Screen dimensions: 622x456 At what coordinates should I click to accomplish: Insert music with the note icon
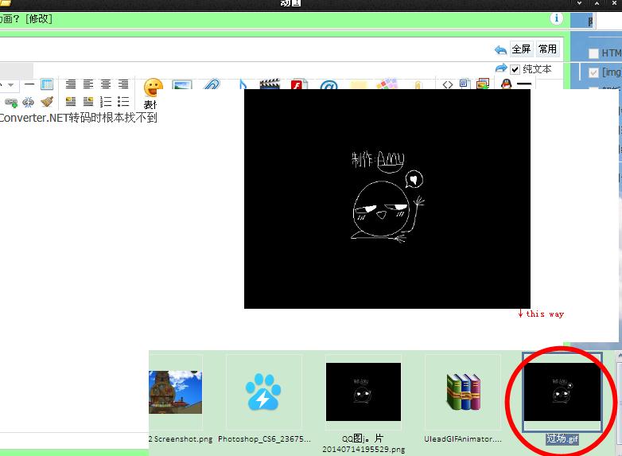[243, 84]
